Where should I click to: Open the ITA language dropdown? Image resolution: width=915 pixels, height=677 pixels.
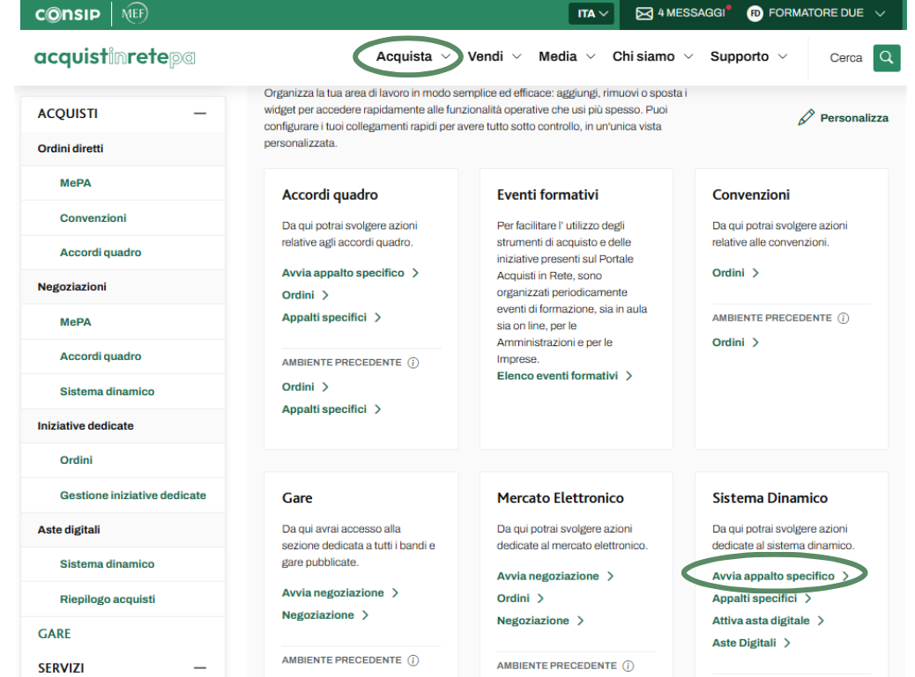[x=593, y=14]
